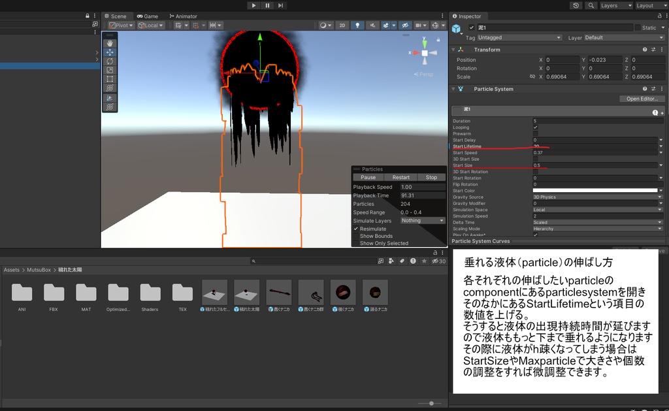Select the Transform tool in Scene toolbar
Viewport: 669px width, 411px height.
110,88
